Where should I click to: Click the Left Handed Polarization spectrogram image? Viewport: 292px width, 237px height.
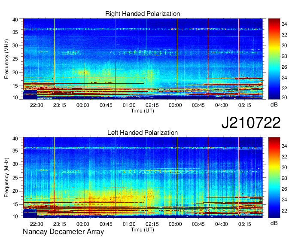tap(143, 177)
